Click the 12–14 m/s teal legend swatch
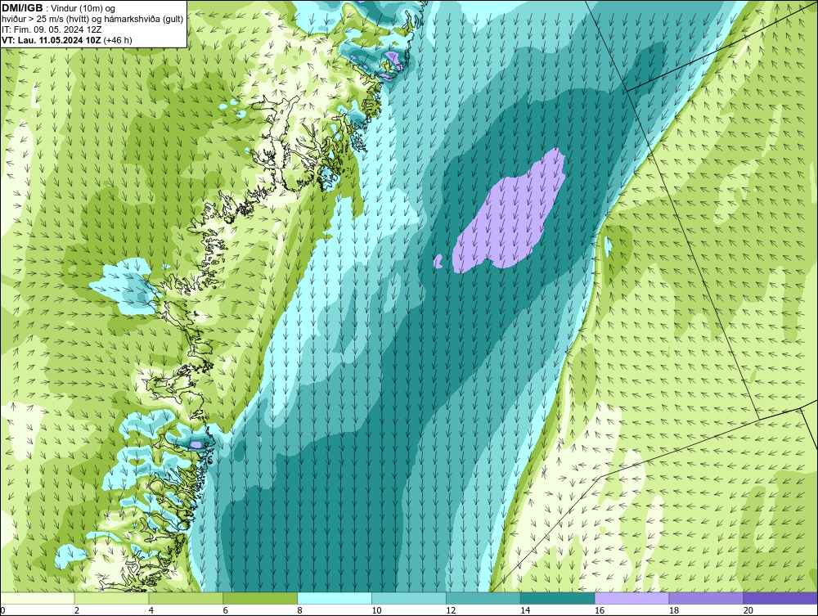818x616 pixels. (483, 598)
